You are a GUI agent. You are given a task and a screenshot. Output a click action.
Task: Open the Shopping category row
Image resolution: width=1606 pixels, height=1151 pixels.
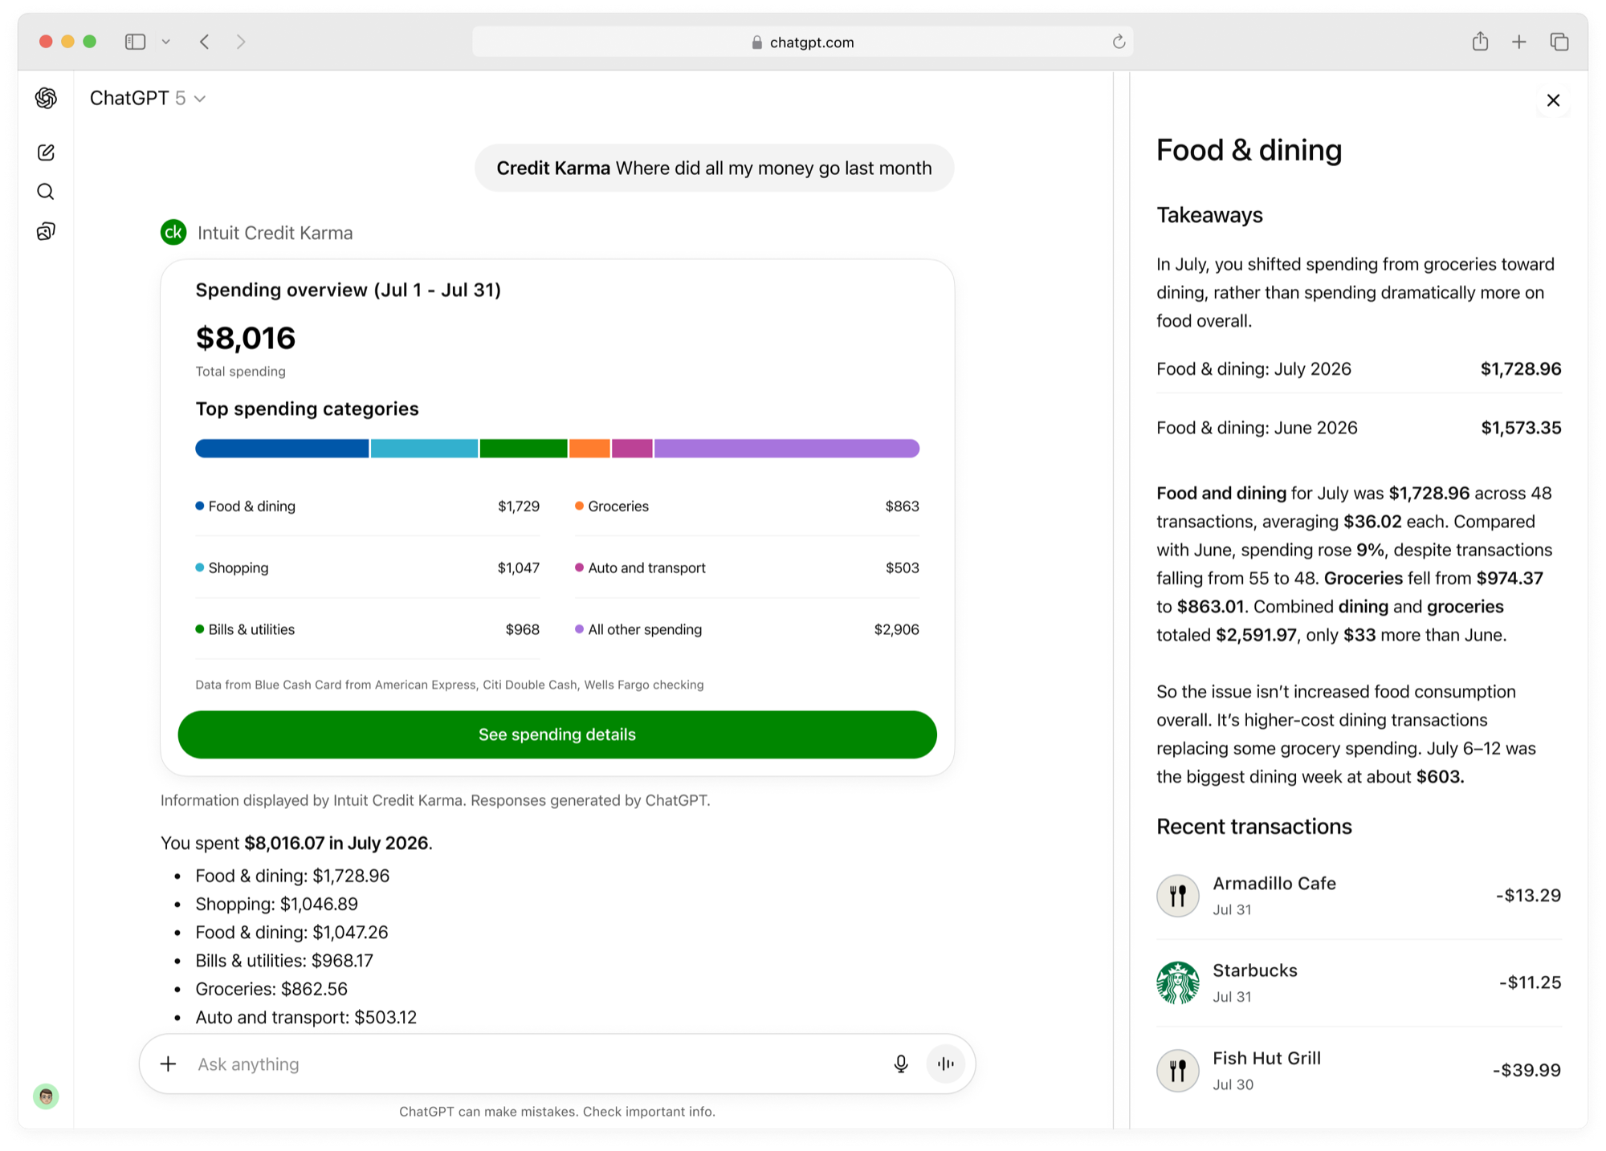pos(367,567)
